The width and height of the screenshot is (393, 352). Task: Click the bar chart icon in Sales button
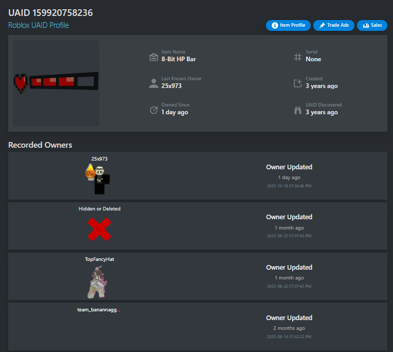pyautogui.click(x=366, y=25)
